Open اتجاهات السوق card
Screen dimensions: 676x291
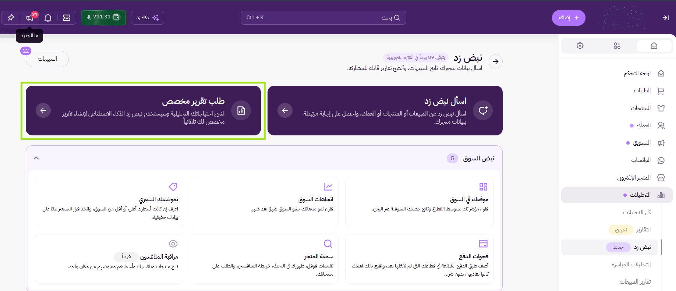coord(264,202)
